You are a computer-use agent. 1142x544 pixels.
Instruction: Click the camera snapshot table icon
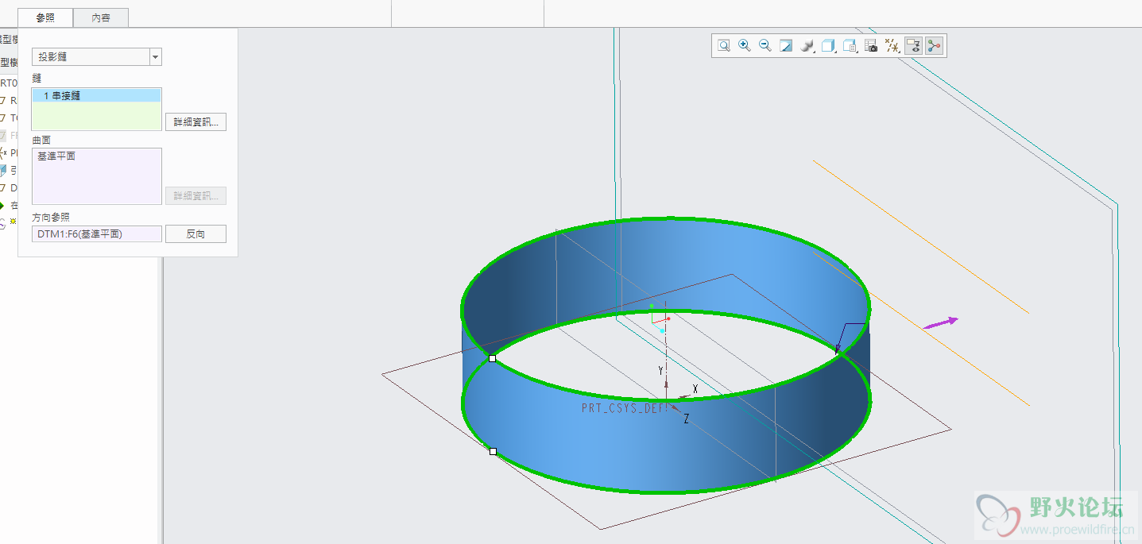tap(871, 46)
